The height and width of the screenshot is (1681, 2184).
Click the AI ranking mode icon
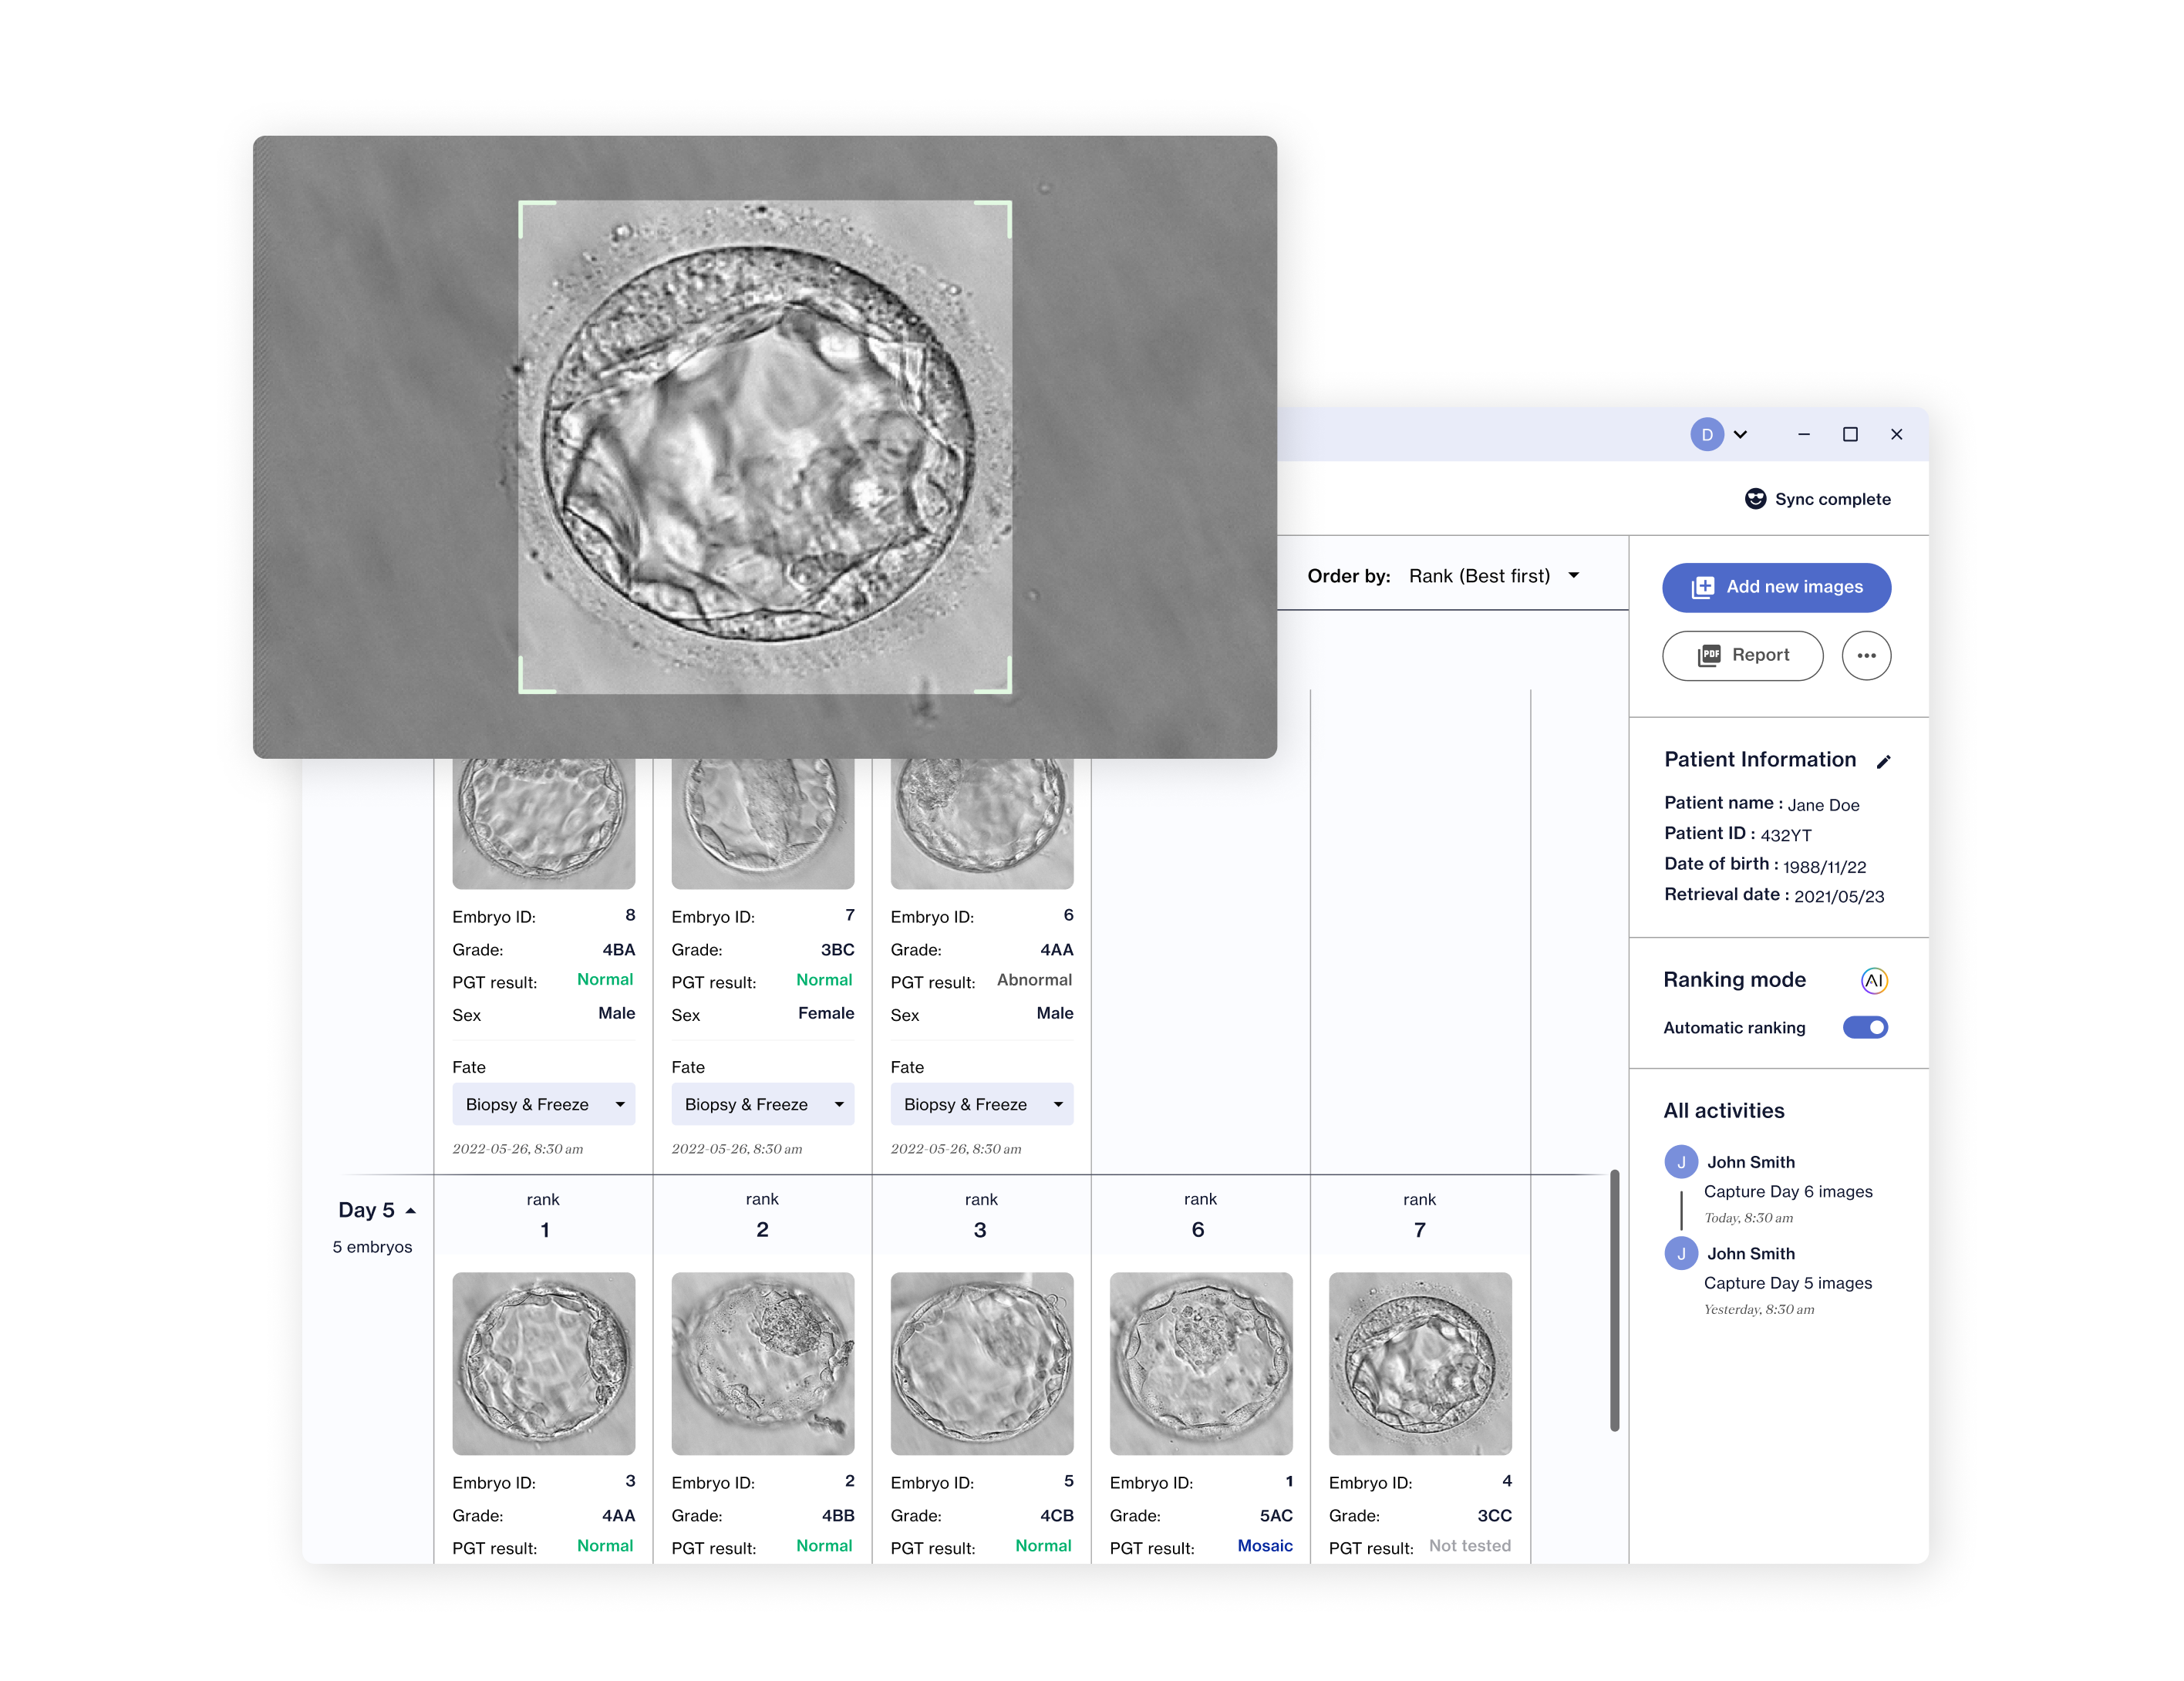coord(1873,981)
